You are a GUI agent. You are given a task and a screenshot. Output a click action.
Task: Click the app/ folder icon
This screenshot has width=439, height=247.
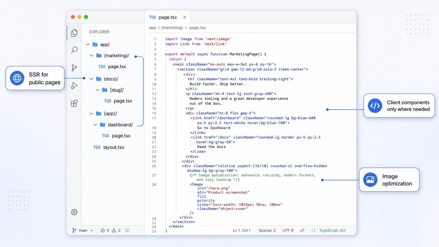pos(95,44)
